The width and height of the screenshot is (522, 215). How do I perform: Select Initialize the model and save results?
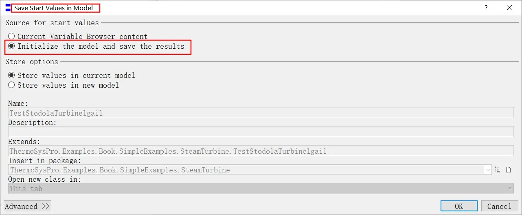[11, 46]
